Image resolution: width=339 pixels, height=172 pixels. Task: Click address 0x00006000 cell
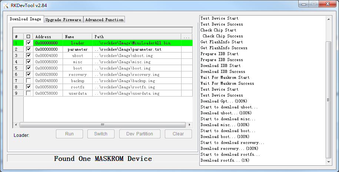48,62
